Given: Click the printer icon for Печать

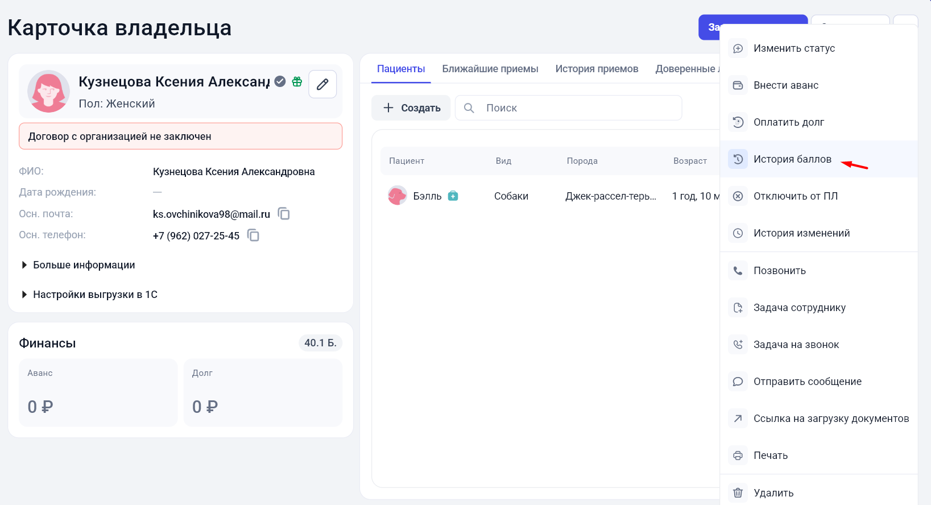Looking at the screenshot, I should pos(738,456).
